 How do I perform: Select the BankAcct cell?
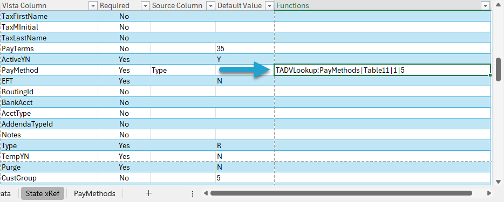tap(49, 102)
